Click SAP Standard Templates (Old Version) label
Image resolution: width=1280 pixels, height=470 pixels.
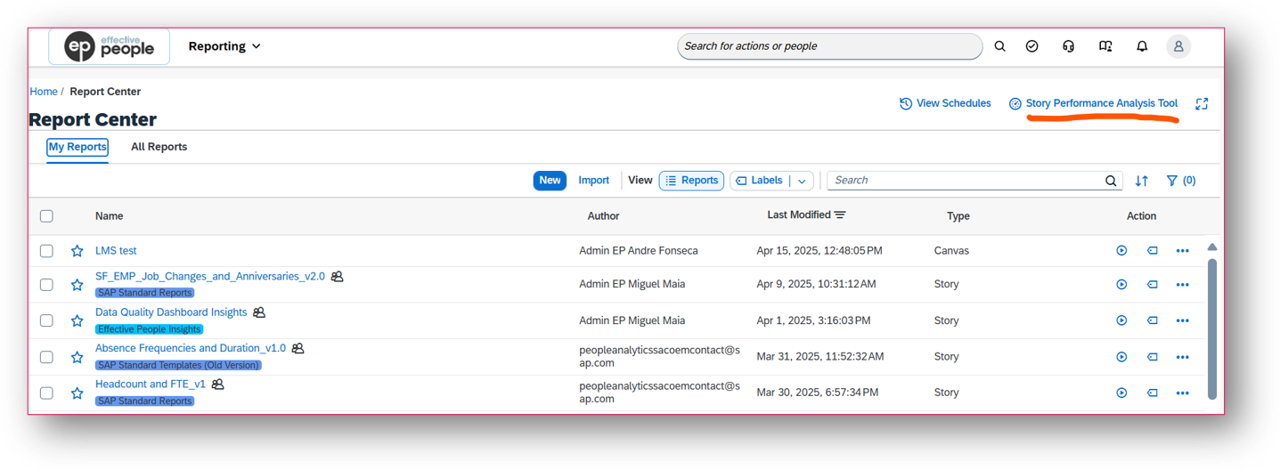(178, 365)
